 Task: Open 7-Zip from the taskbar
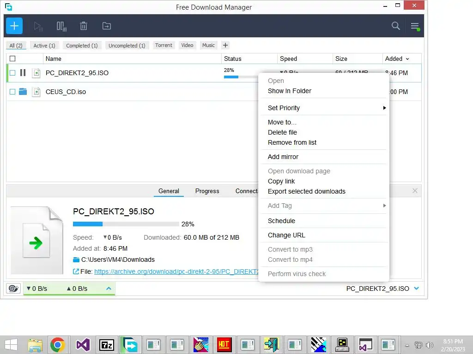click(x=107, y=345)
